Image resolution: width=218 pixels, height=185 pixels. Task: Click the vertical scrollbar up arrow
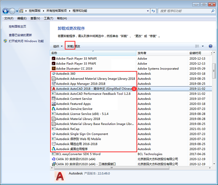(214, 53)
